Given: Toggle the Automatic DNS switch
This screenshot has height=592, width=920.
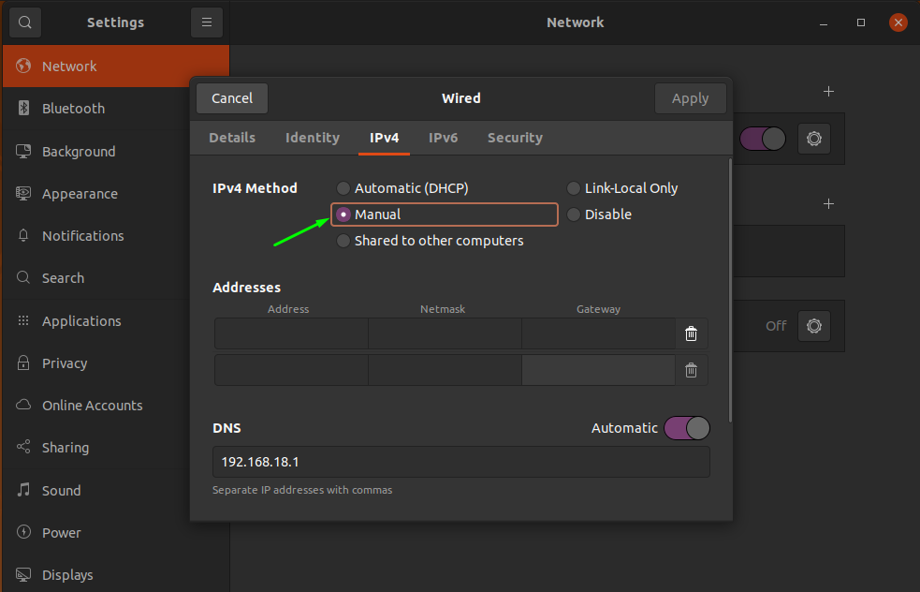Looking at the screenshot, I should [x=686, y=428].
